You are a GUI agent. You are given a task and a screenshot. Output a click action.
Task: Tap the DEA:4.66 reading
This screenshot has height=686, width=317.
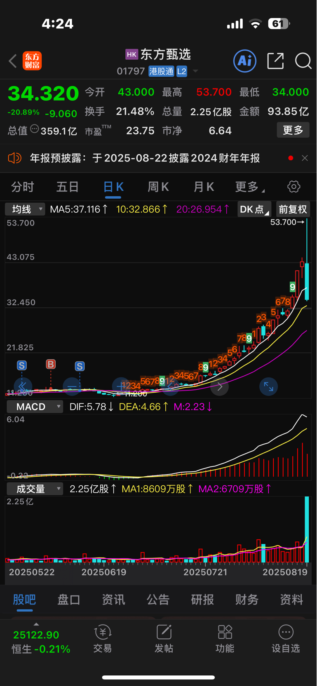click(143, 407)
